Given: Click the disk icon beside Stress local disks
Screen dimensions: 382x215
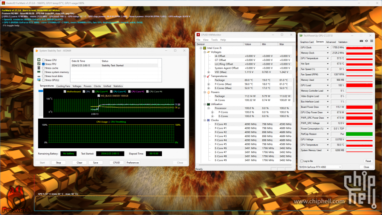Looking at the screenshot, I should pos(39,76).
